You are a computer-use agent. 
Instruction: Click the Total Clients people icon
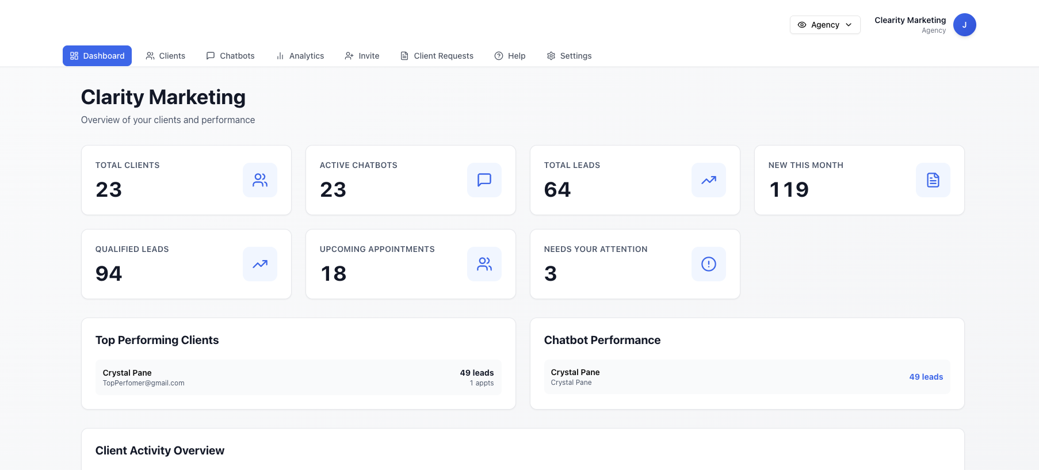(x=260, y=180)
